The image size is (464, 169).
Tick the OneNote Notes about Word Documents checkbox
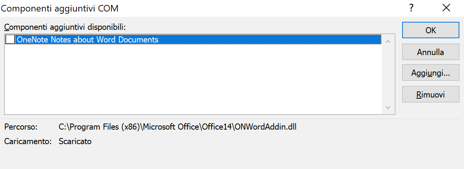pyautogui.click(x=10, y=40)
